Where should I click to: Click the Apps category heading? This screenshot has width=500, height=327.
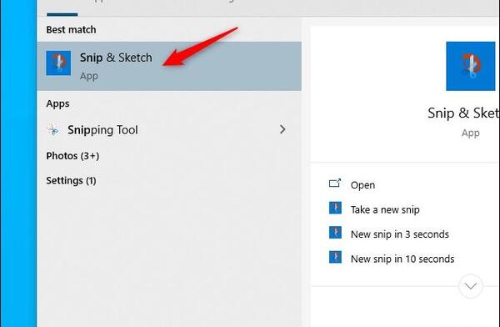tap(57, 103)
